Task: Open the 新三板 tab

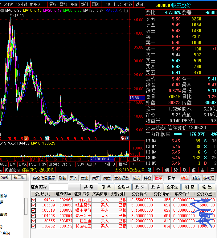Action: pyautogui.click(x=19, y=177)
